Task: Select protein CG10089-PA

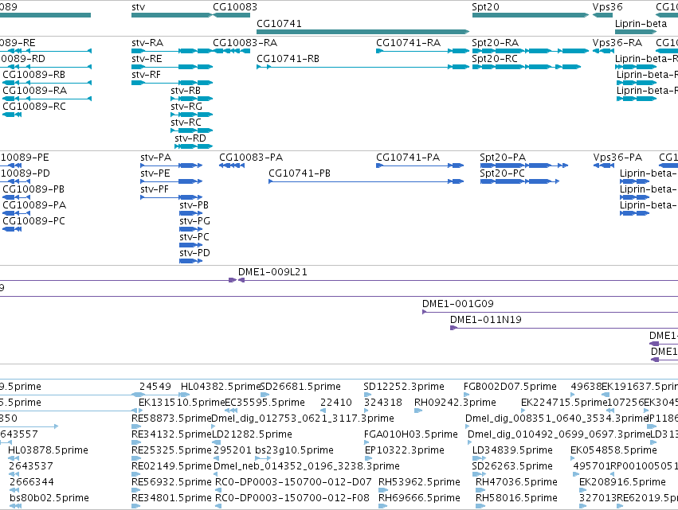Action: (16, 213)
